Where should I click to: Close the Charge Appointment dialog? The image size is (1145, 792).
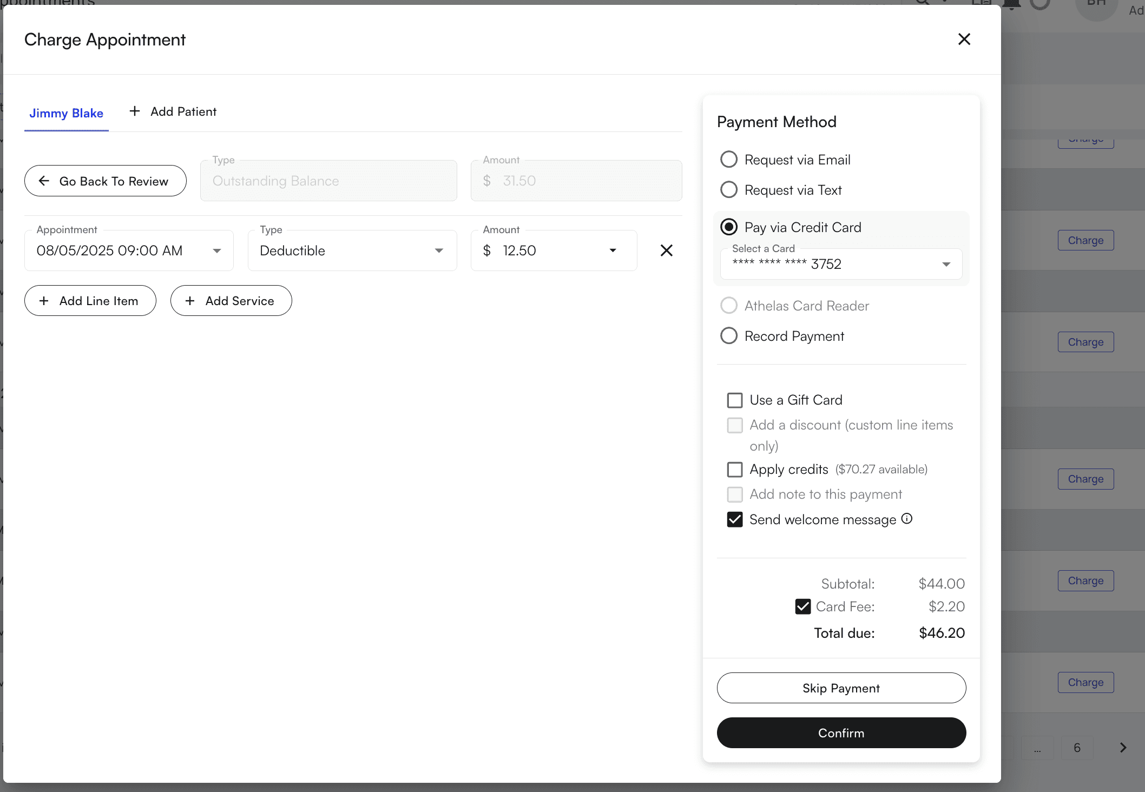click(x=964, y=39)
